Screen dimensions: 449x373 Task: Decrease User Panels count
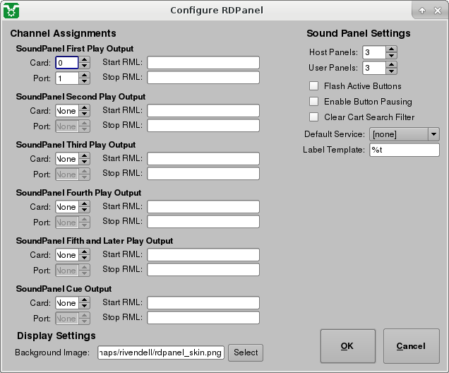[391, 71]
